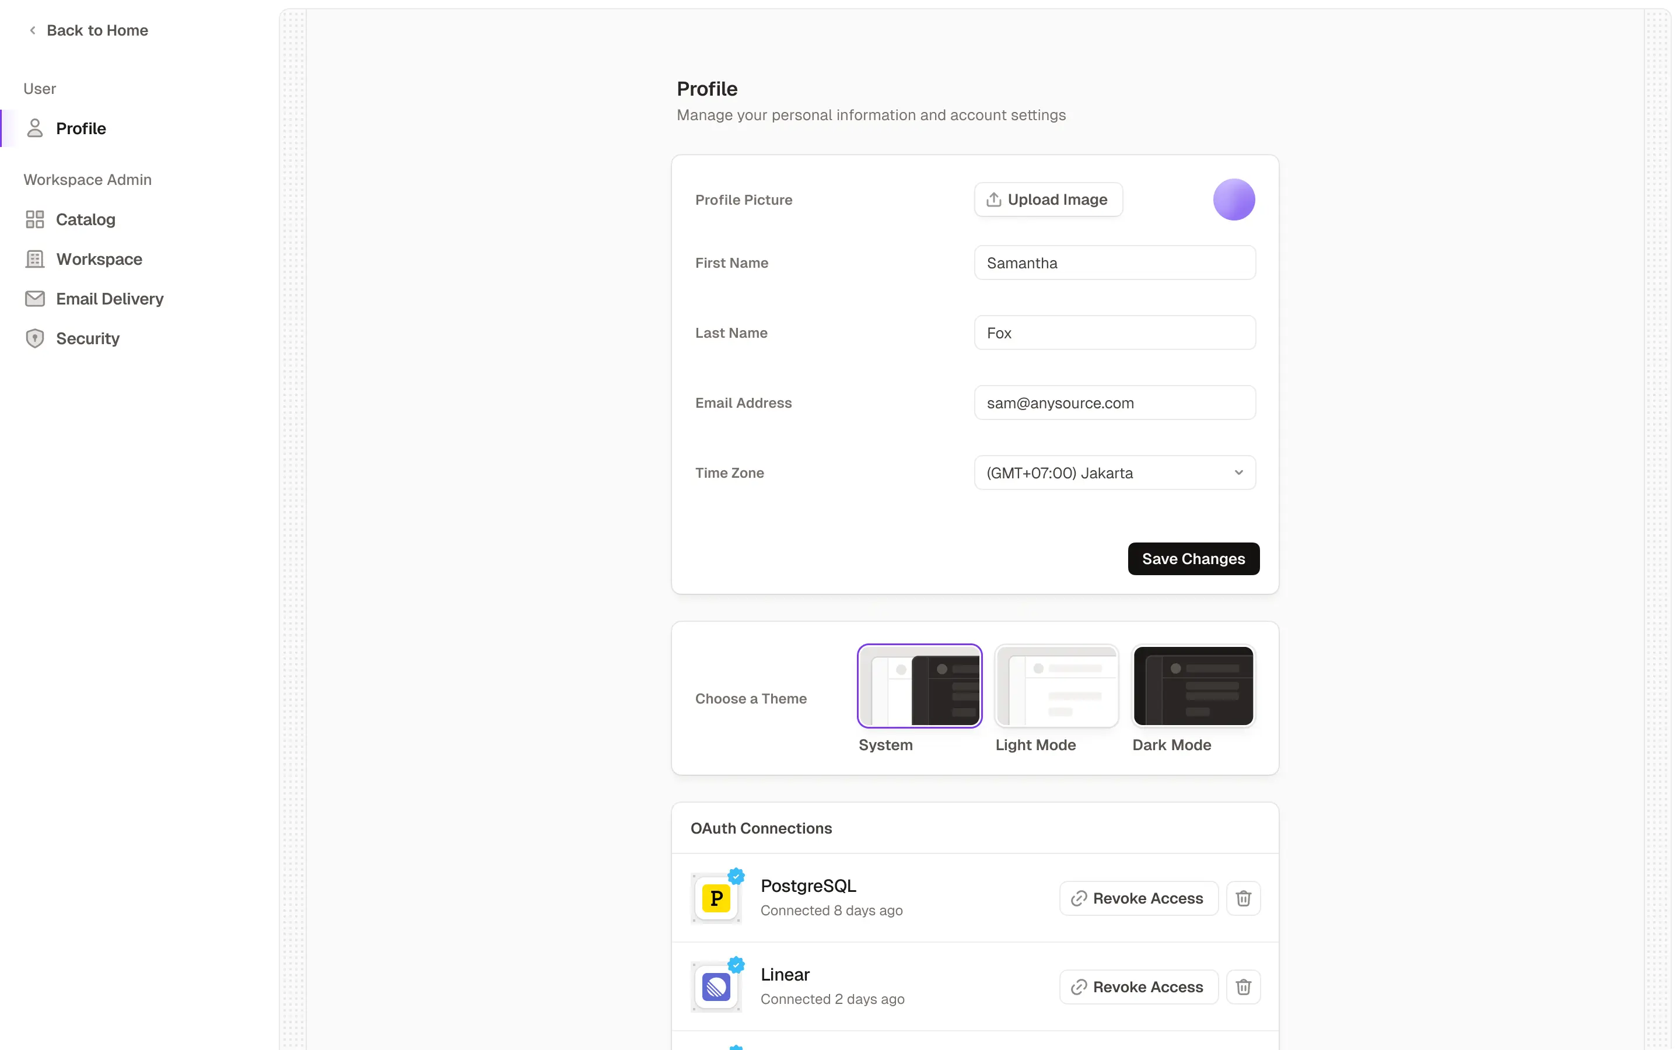Click the Back to Home chevron

pyautogui.click(x=33, y=30)
